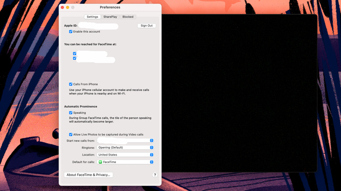
Task: Select the Settings tab
Action: click(x=92, y=17)
